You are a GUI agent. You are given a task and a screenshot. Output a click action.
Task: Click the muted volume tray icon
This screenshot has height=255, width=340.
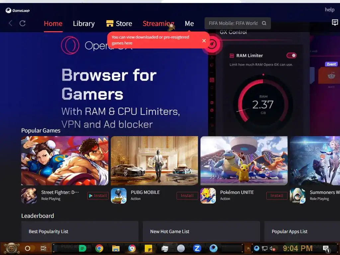(x=272, y=248)
